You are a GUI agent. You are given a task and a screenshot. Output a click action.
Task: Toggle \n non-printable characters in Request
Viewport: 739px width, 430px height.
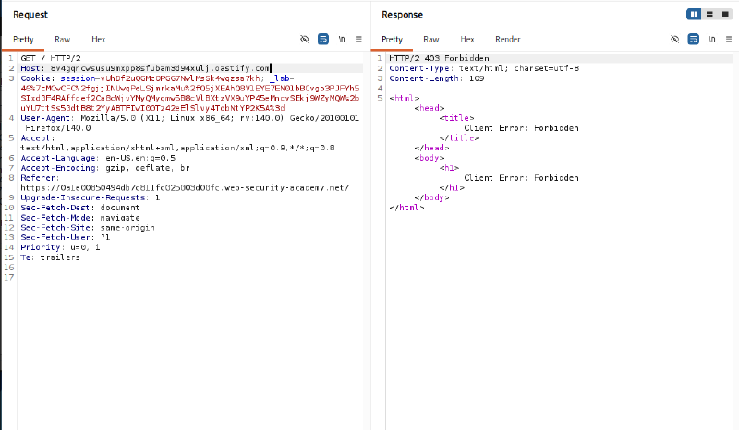click(x=342, y=39)
